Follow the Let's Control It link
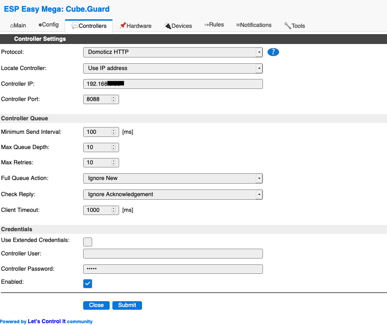 pyautogui.click(x=47, y=321)
